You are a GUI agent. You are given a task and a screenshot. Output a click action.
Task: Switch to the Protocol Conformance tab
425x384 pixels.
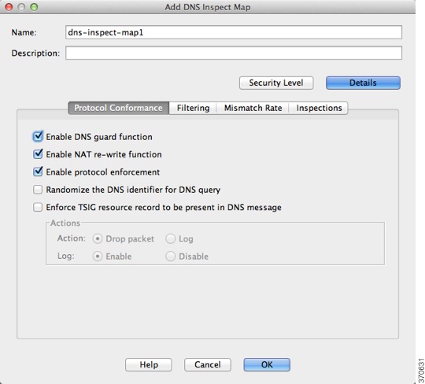point(118,108)
